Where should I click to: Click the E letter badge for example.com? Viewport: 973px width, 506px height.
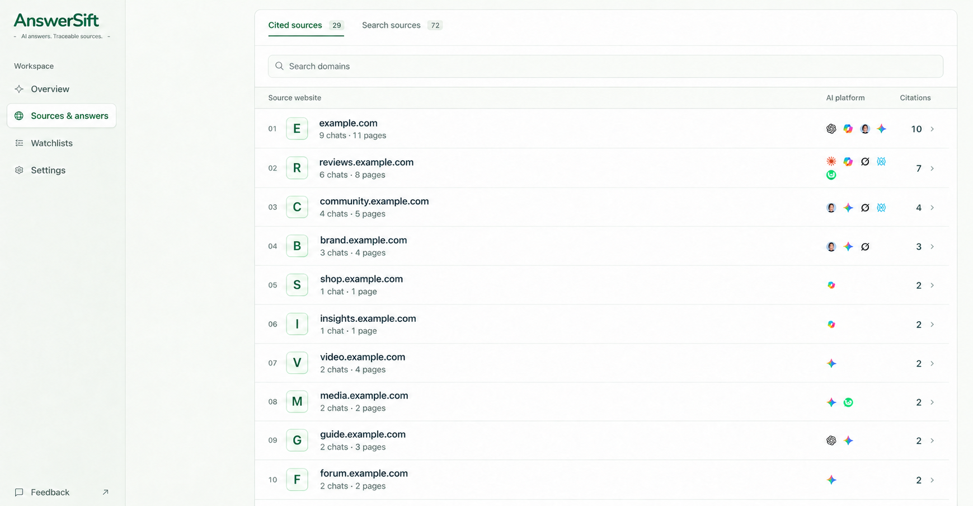(297, 129)
